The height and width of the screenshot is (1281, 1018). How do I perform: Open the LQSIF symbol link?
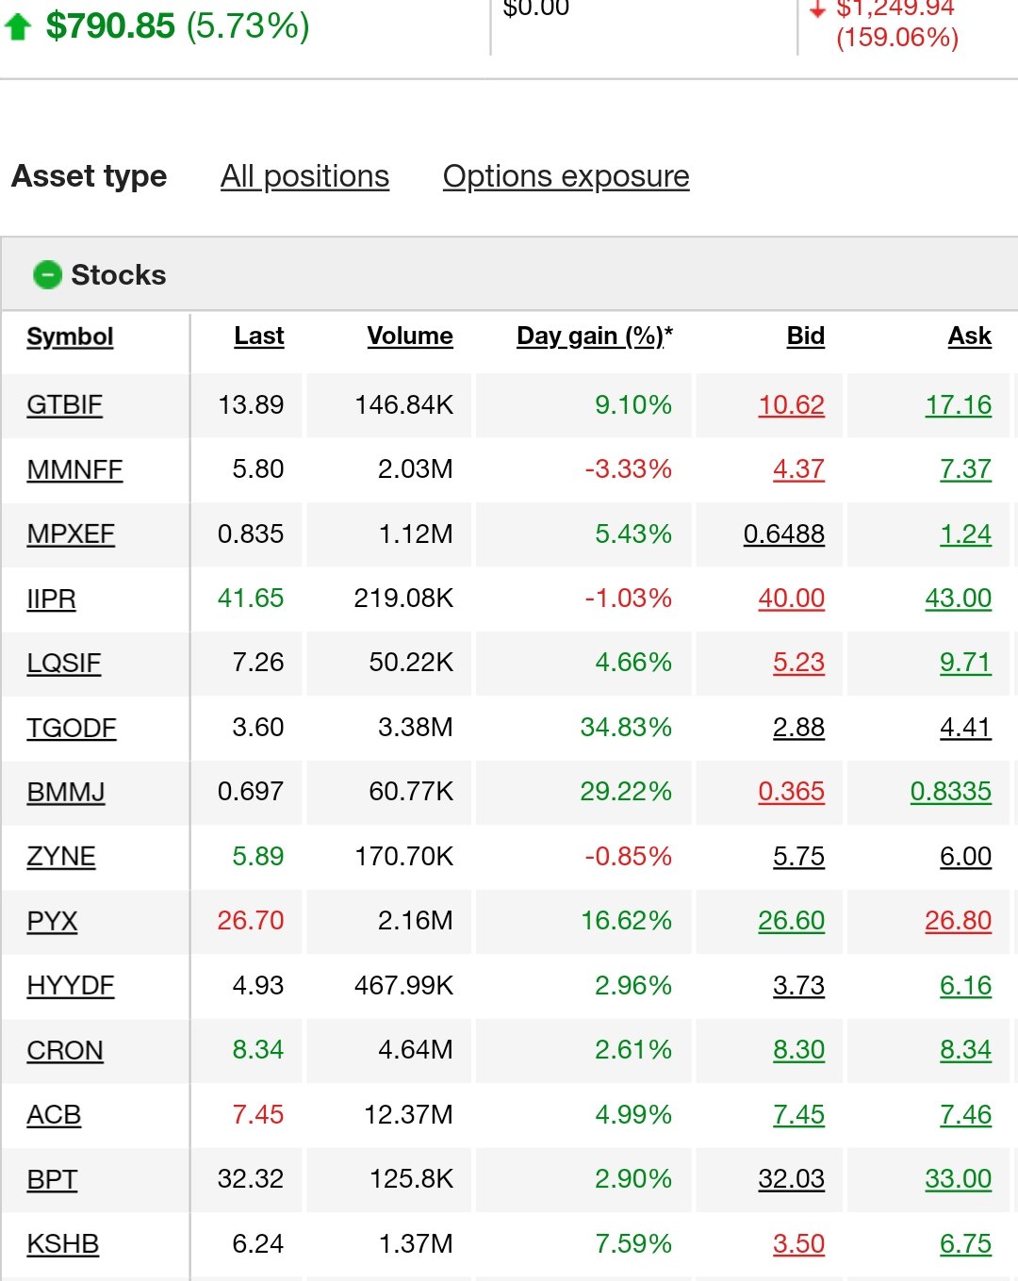(63, 663)
